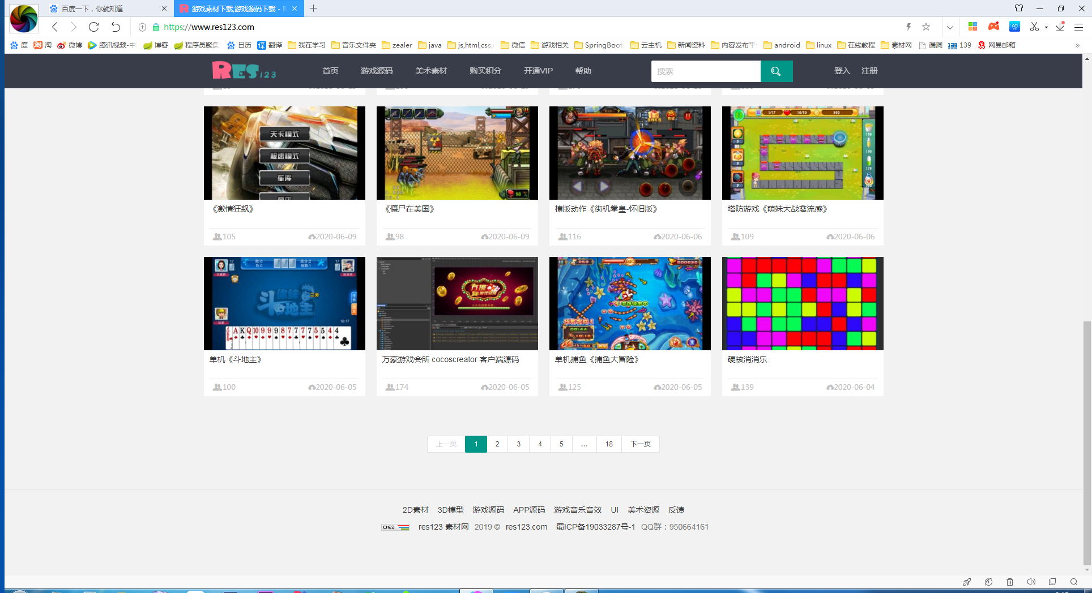Screen dimensions: 1092x593
Task: Open the browser hamburger menu
Action: [x=1079, y=27]
